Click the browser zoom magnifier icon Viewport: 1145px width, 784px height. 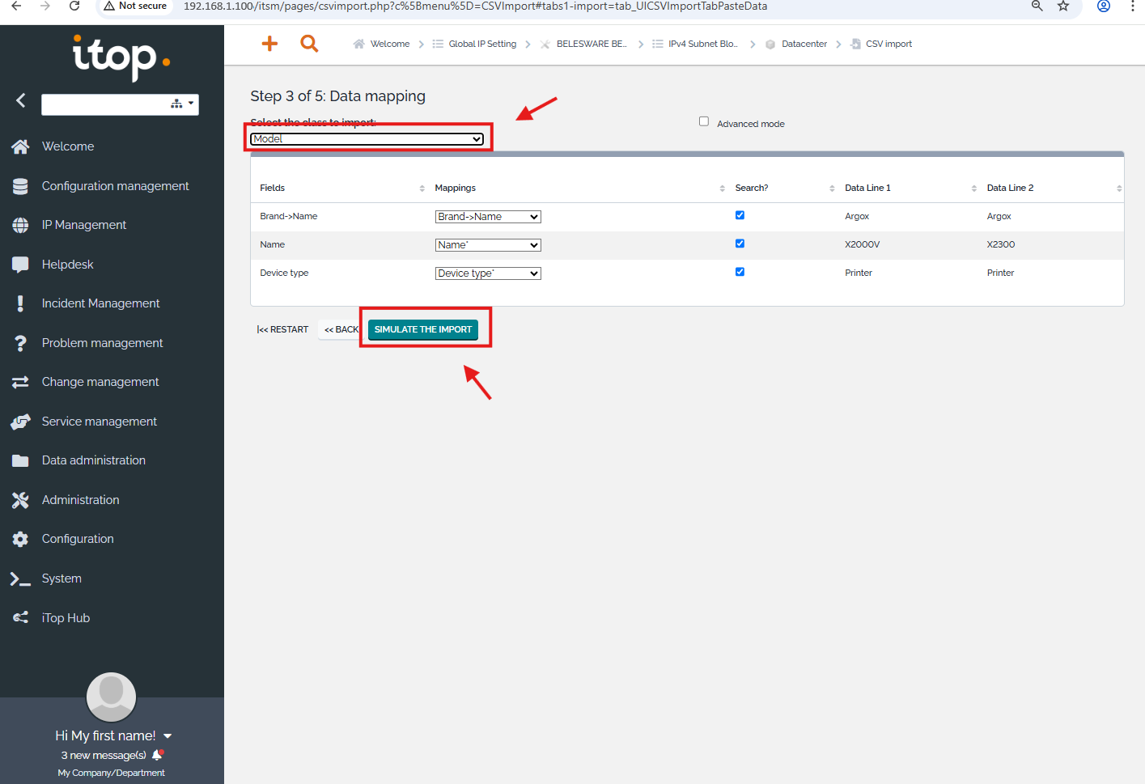coord(1037,6)
